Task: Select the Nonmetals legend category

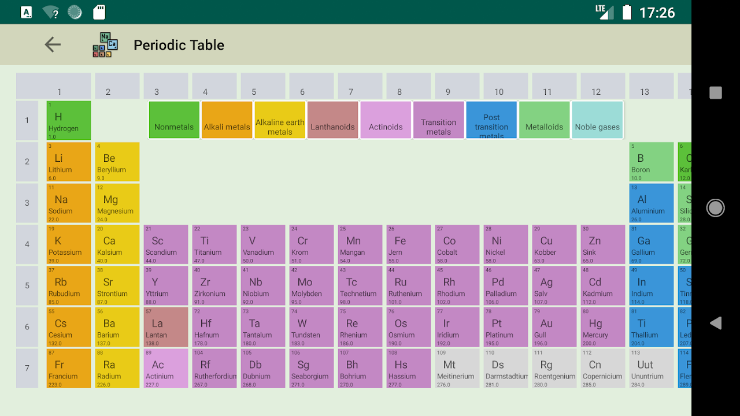Action: [x=174, y=120]
